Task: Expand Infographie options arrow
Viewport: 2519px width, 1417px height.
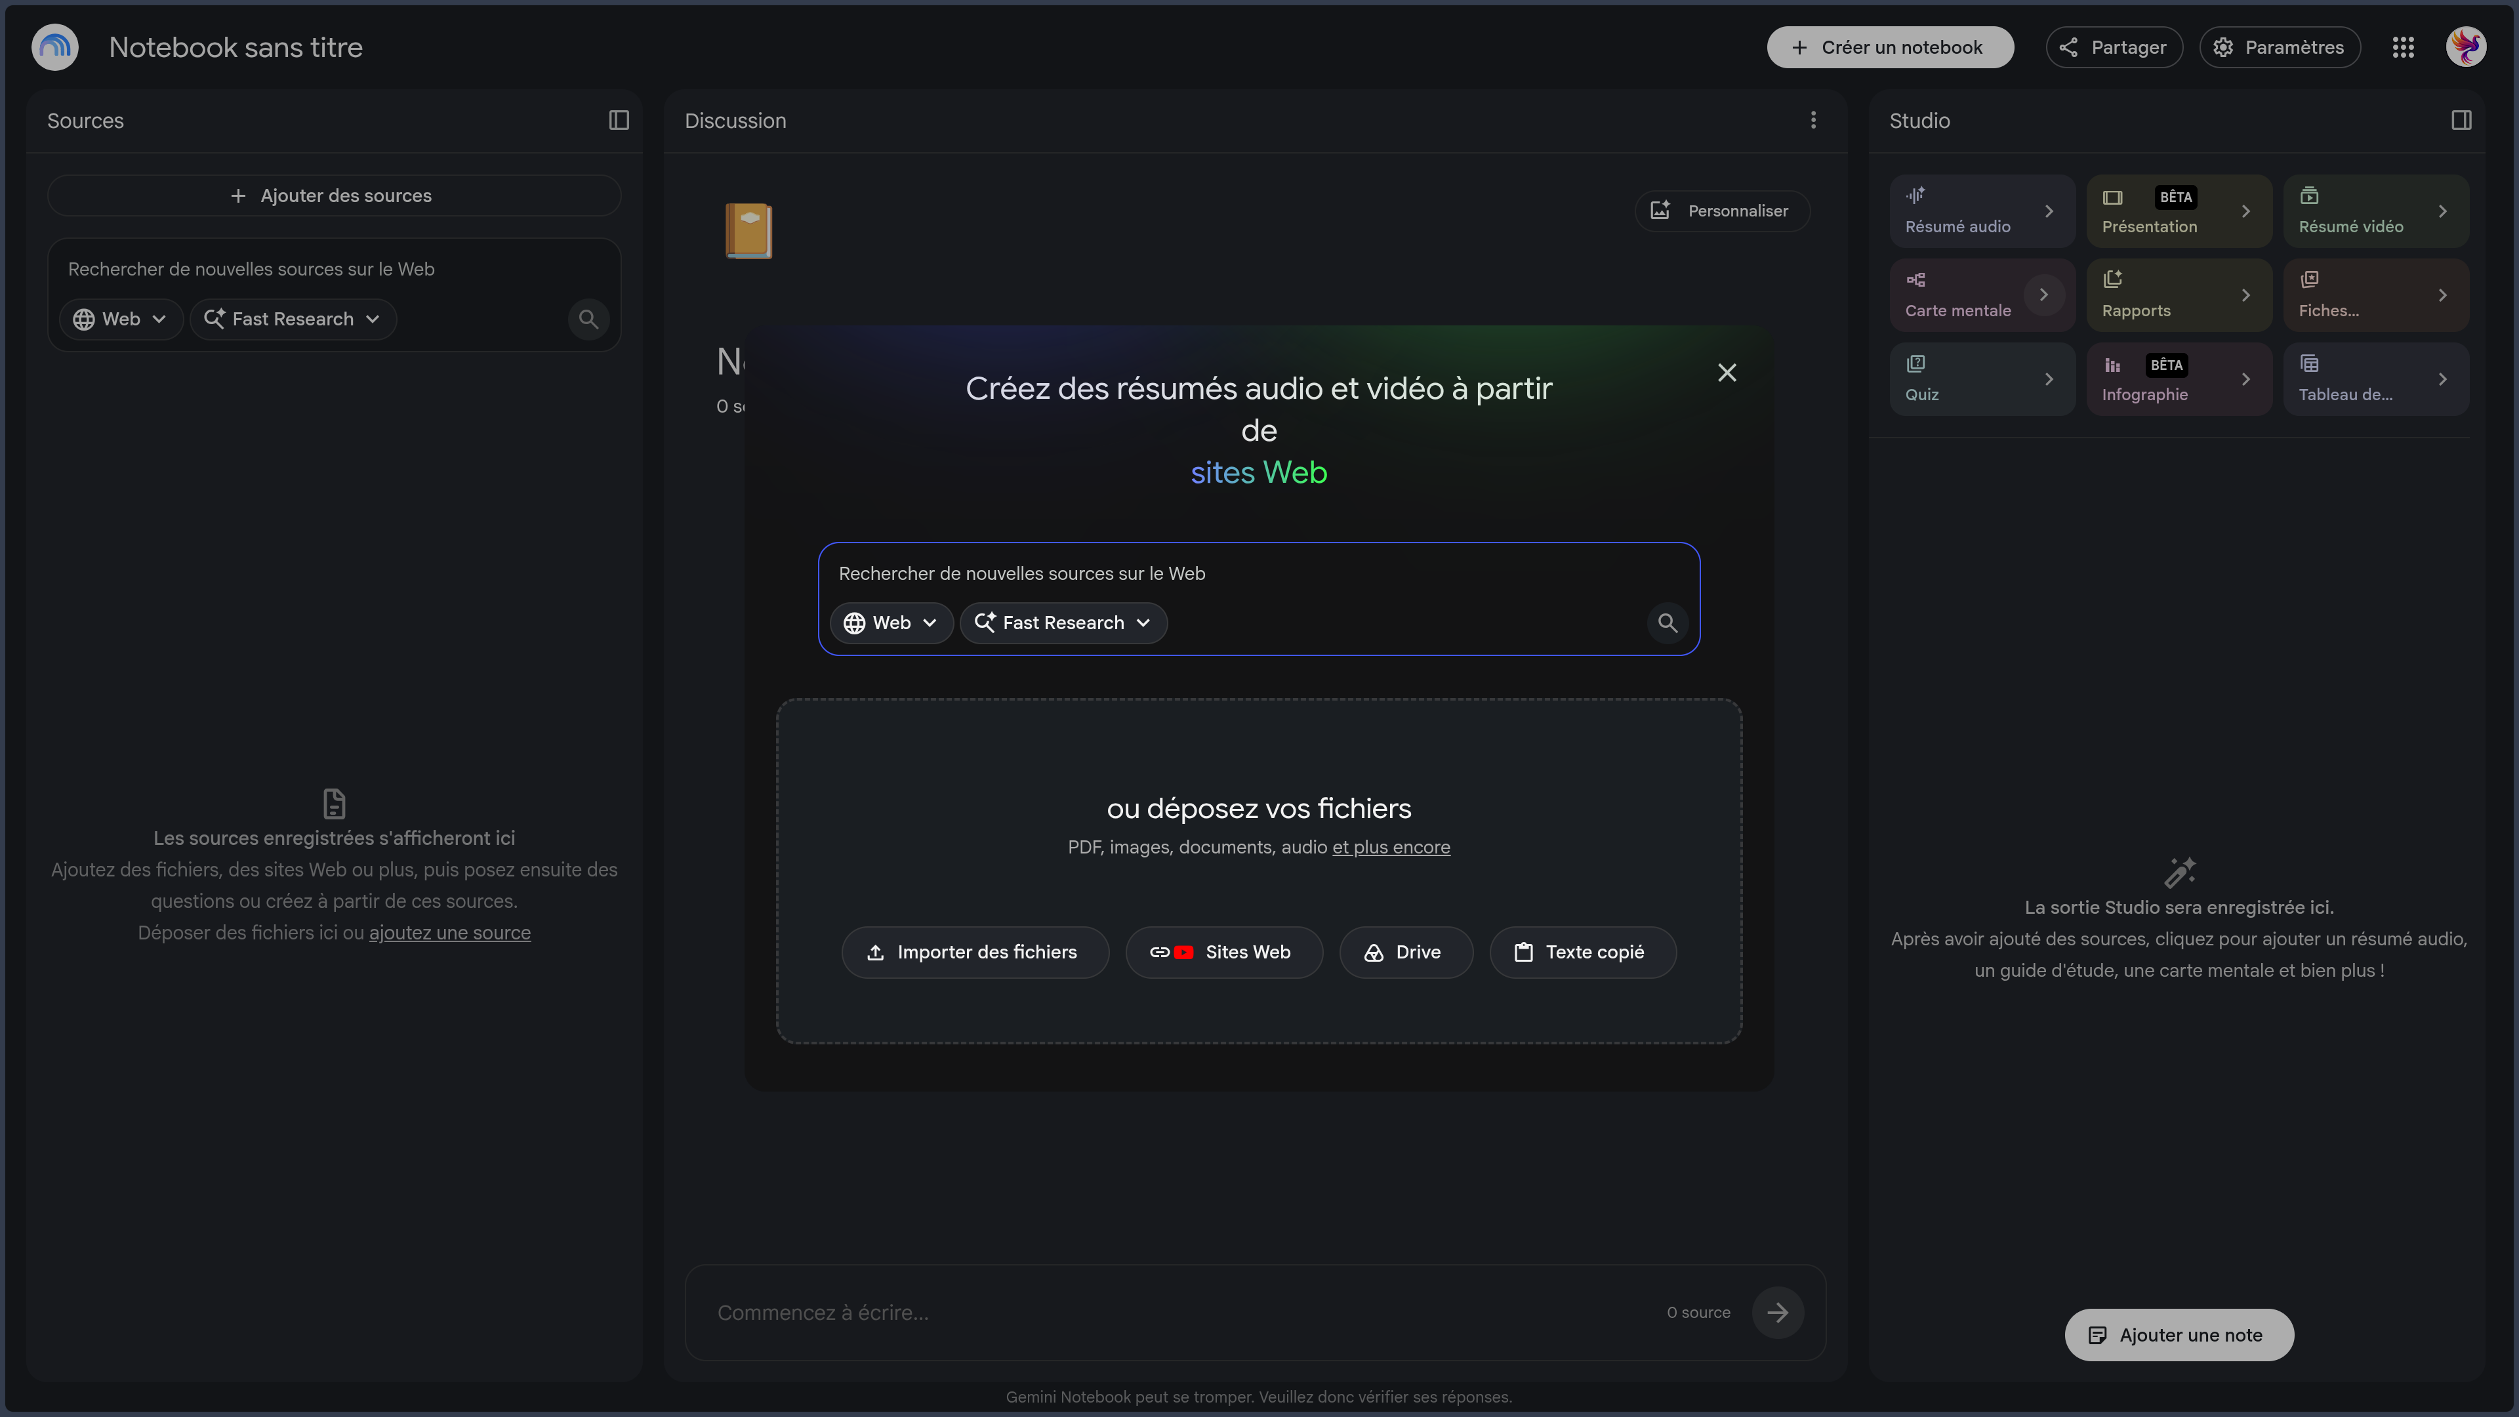Action: pos(2245,379)
